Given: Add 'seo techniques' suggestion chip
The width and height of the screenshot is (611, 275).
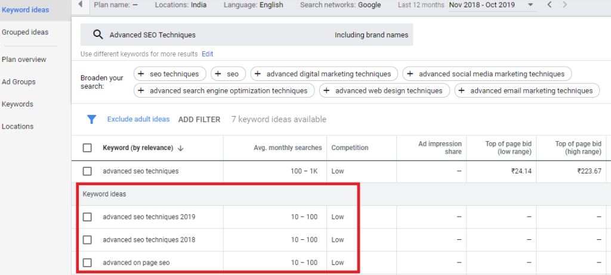Looking at the screenshot, I should [170, 74].
